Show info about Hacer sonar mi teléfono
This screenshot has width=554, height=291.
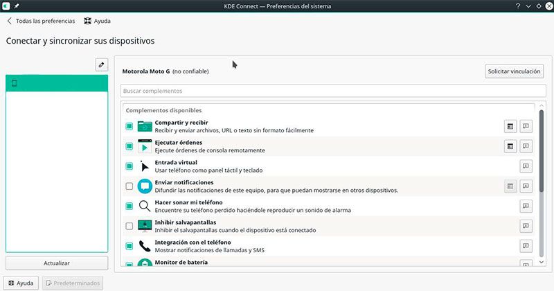coord(526,206)
